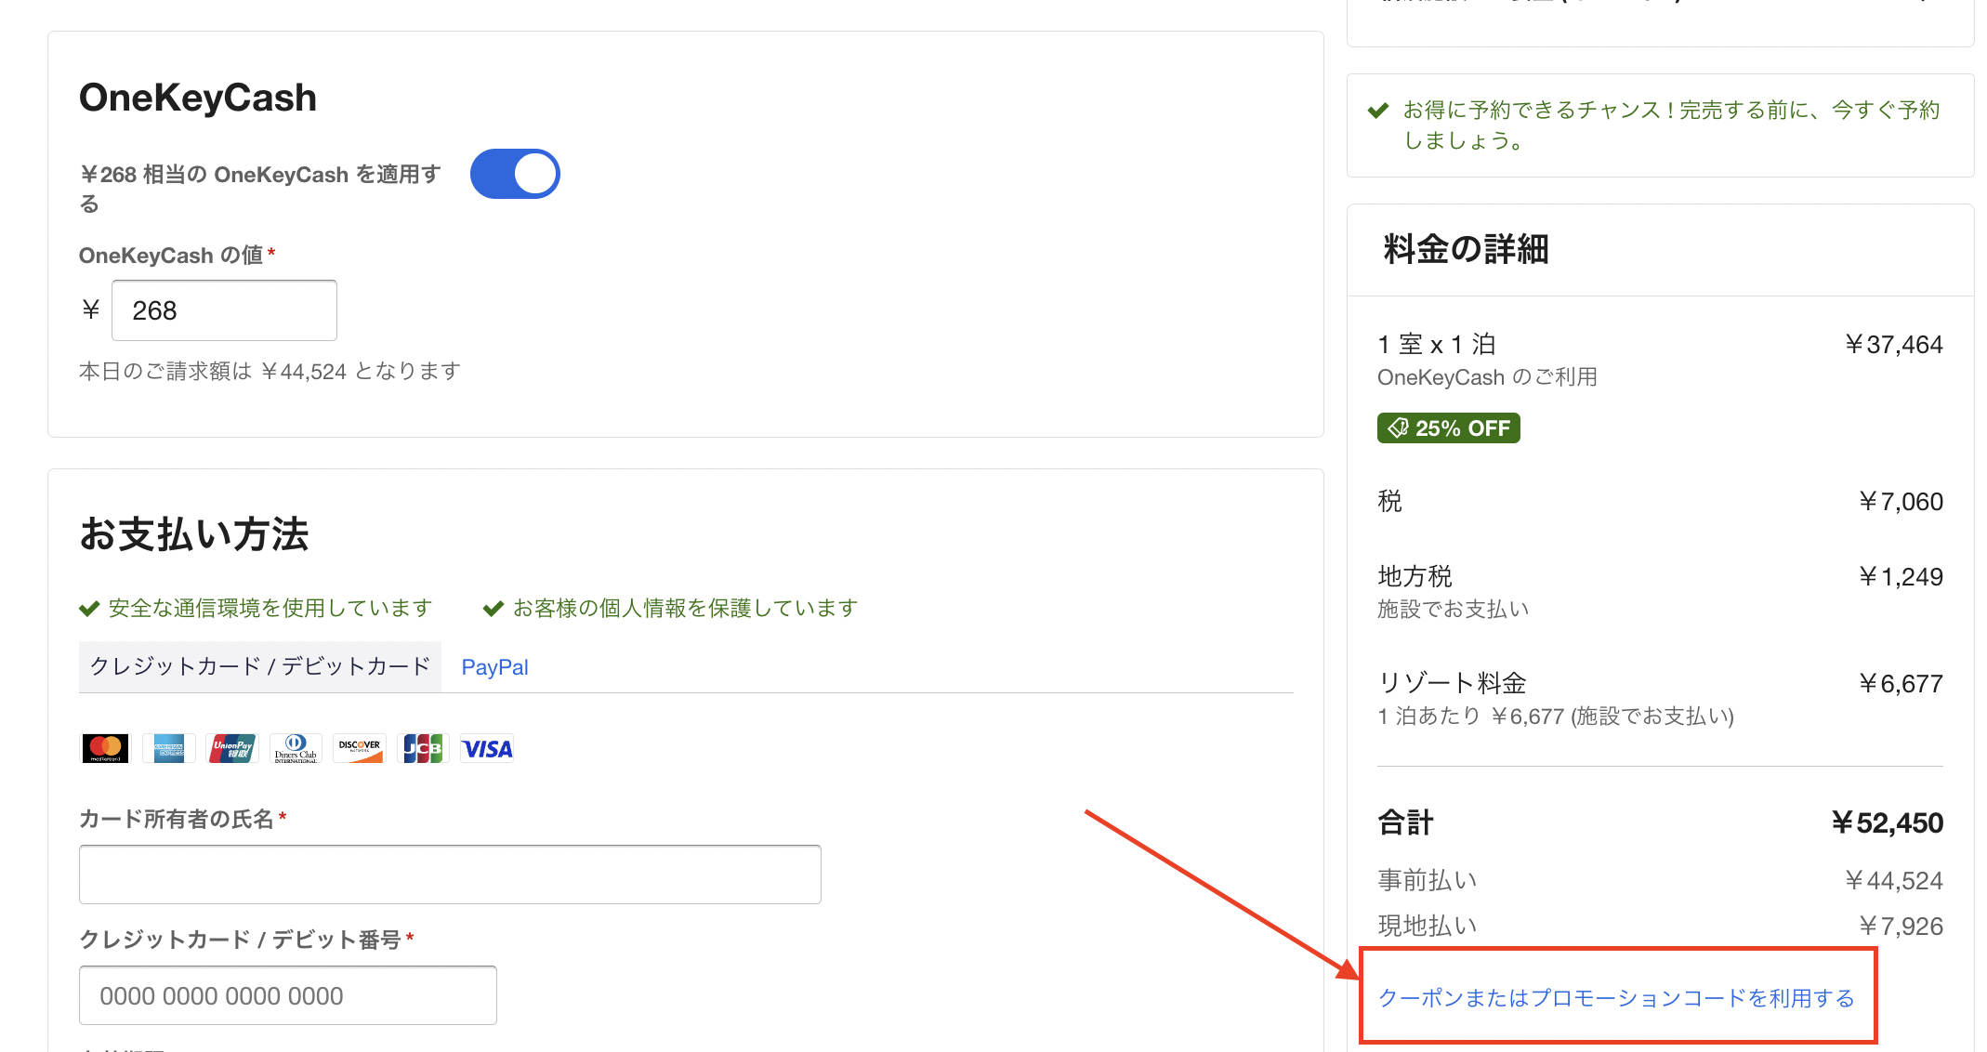Select the Mastercard payment icon

pyautogui.click(x=104, y=748)
